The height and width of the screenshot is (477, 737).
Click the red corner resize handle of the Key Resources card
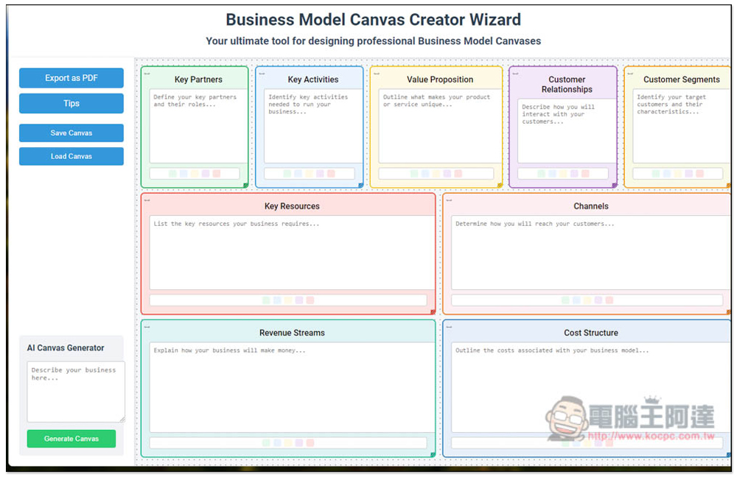pos(433,311)
